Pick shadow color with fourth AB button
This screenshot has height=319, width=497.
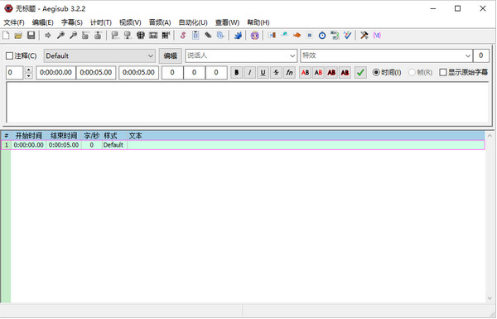tap(345, 73)
